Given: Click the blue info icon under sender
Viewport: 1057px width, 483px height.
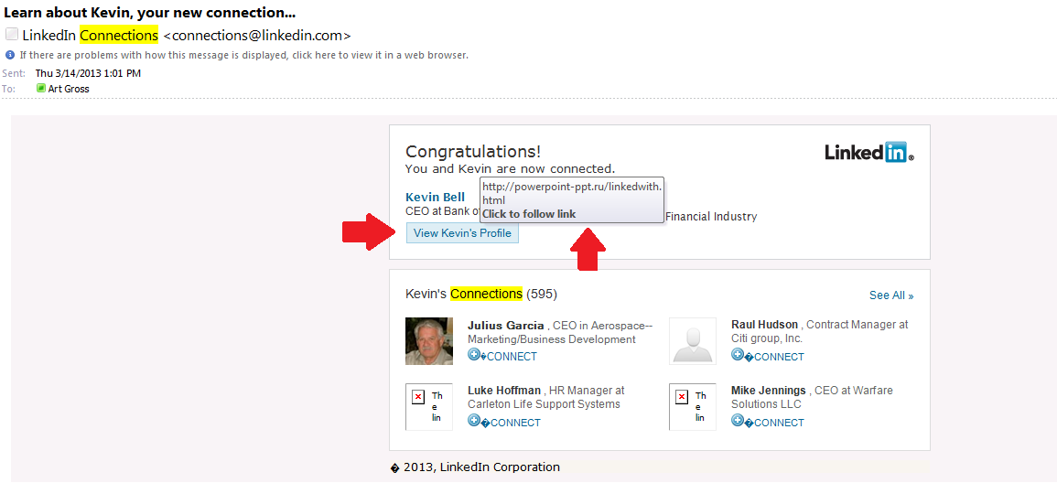Looking at the screenshot, I should 10,55.
